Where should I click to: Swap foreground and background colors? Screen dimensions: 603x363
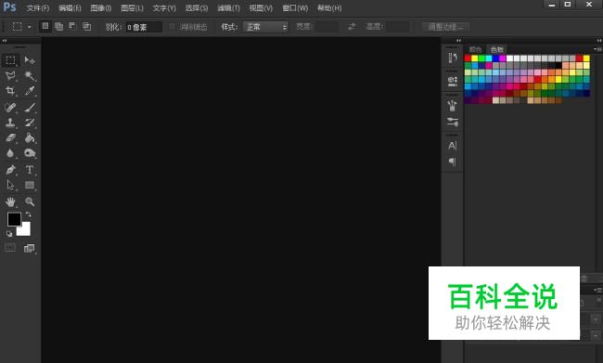(x=28, y=214)
